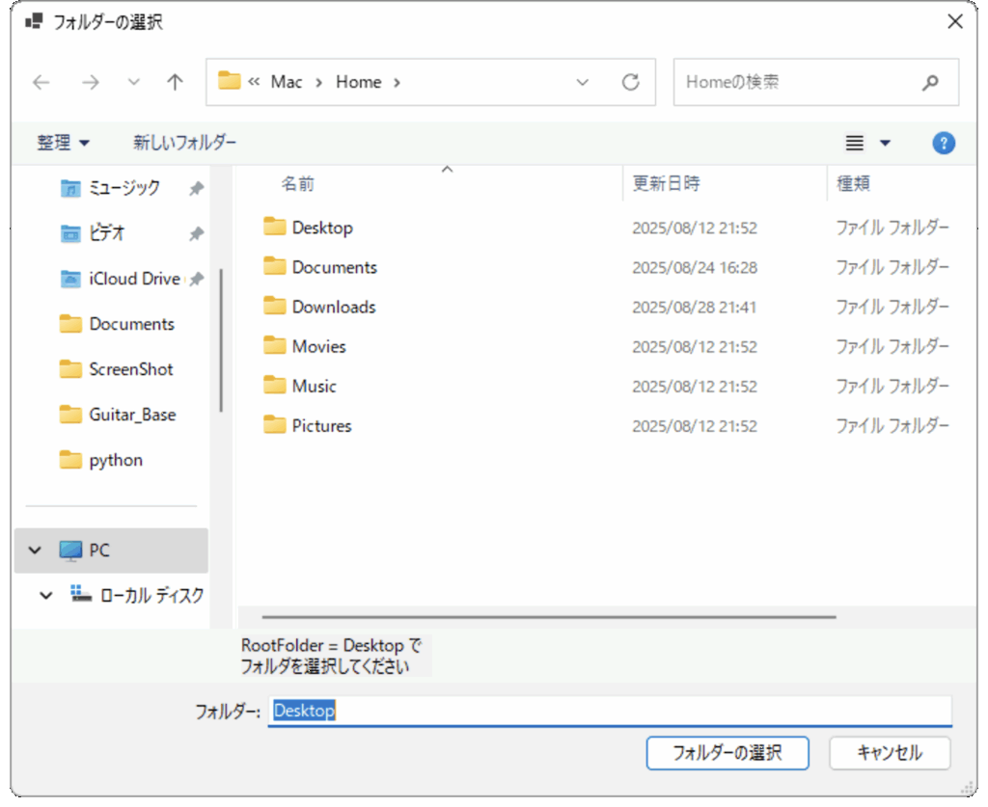Open the help question mark

click(x=944, y=143)
